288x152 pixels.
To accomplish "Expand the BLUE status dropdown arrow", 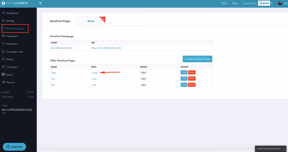I will coord(272,3).
